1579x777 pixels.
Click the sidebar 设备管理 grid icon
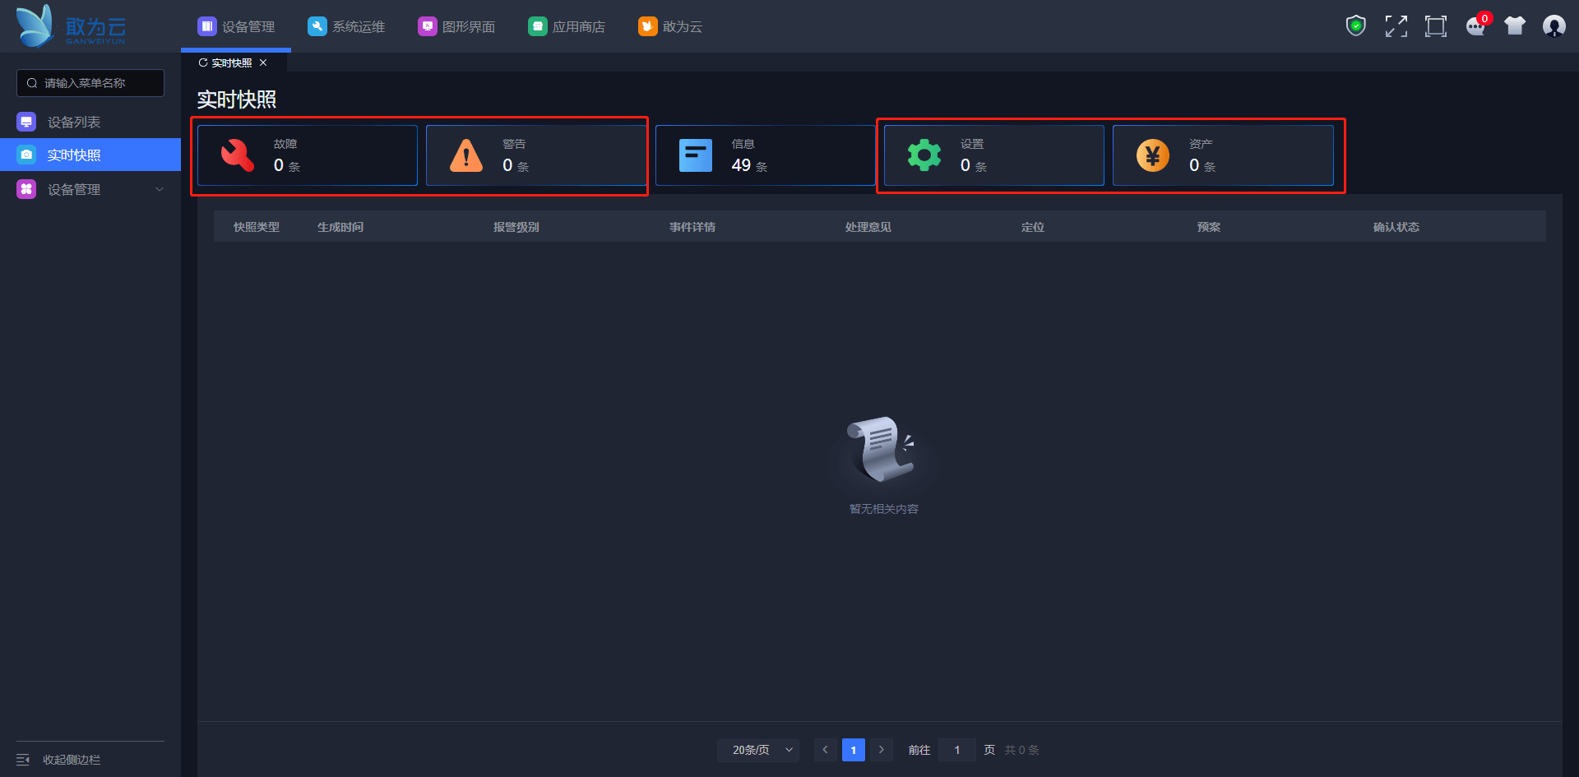pyautogui.click(x=26, y=189)
